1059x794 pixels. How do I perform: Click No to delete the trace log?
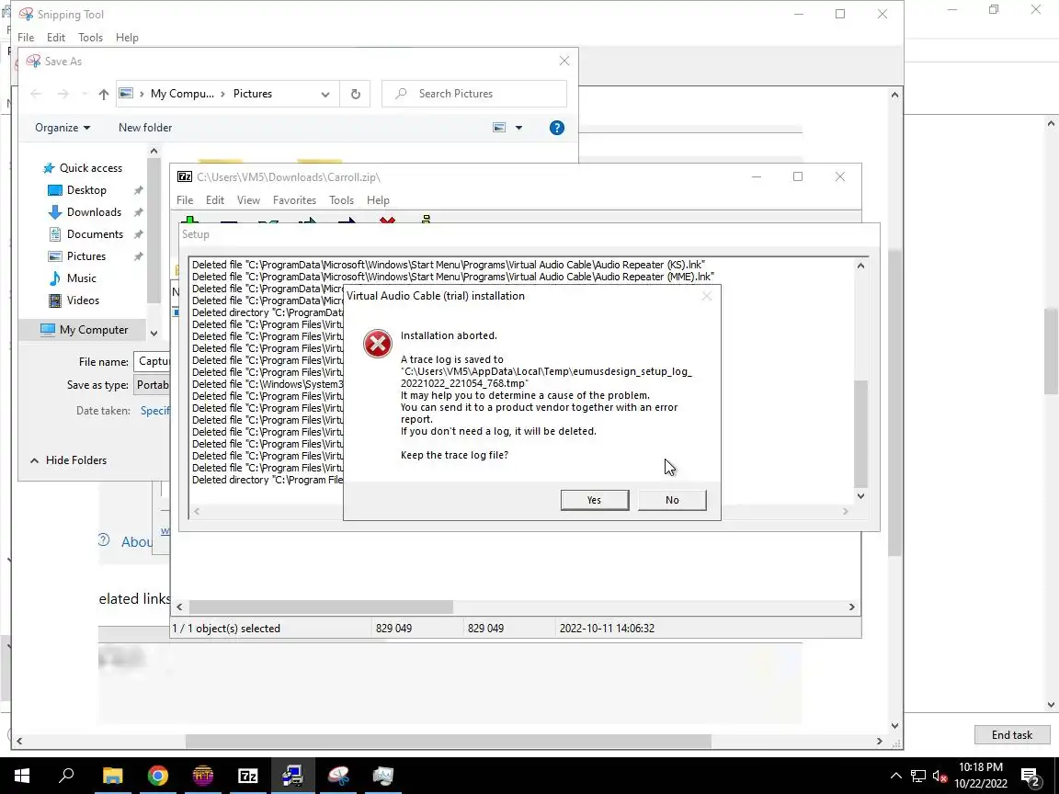click(x=672, y=500)
